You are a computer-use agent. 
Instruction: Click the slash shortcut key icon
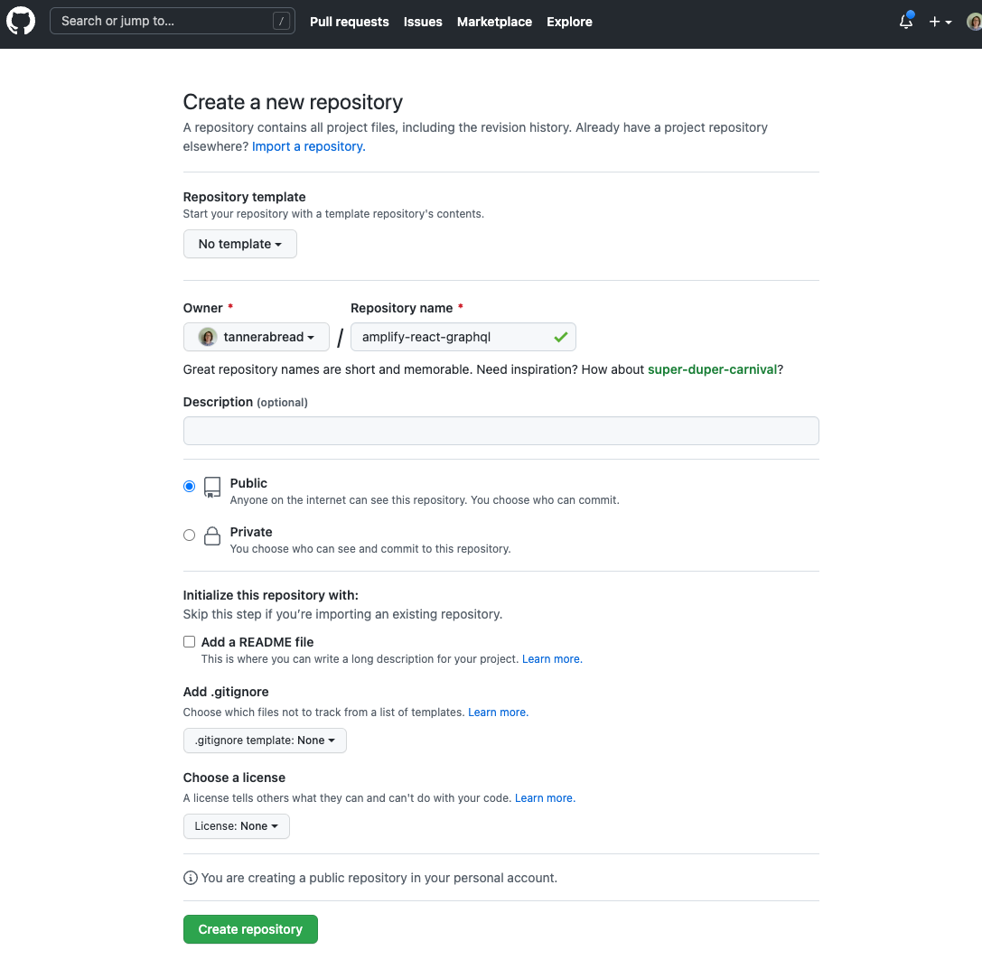282,22
